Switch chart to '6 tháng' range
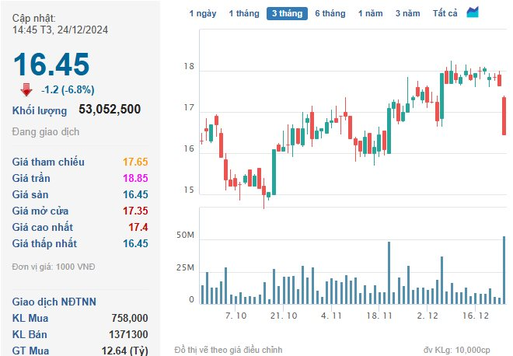 tap(330, 13)
